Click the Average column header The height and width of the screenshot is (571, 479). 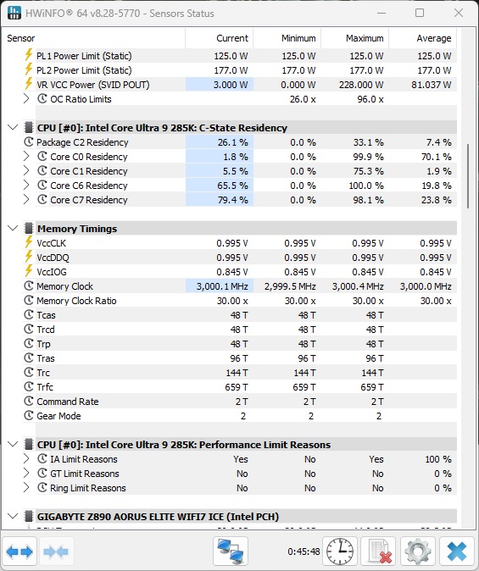(422, 38)
